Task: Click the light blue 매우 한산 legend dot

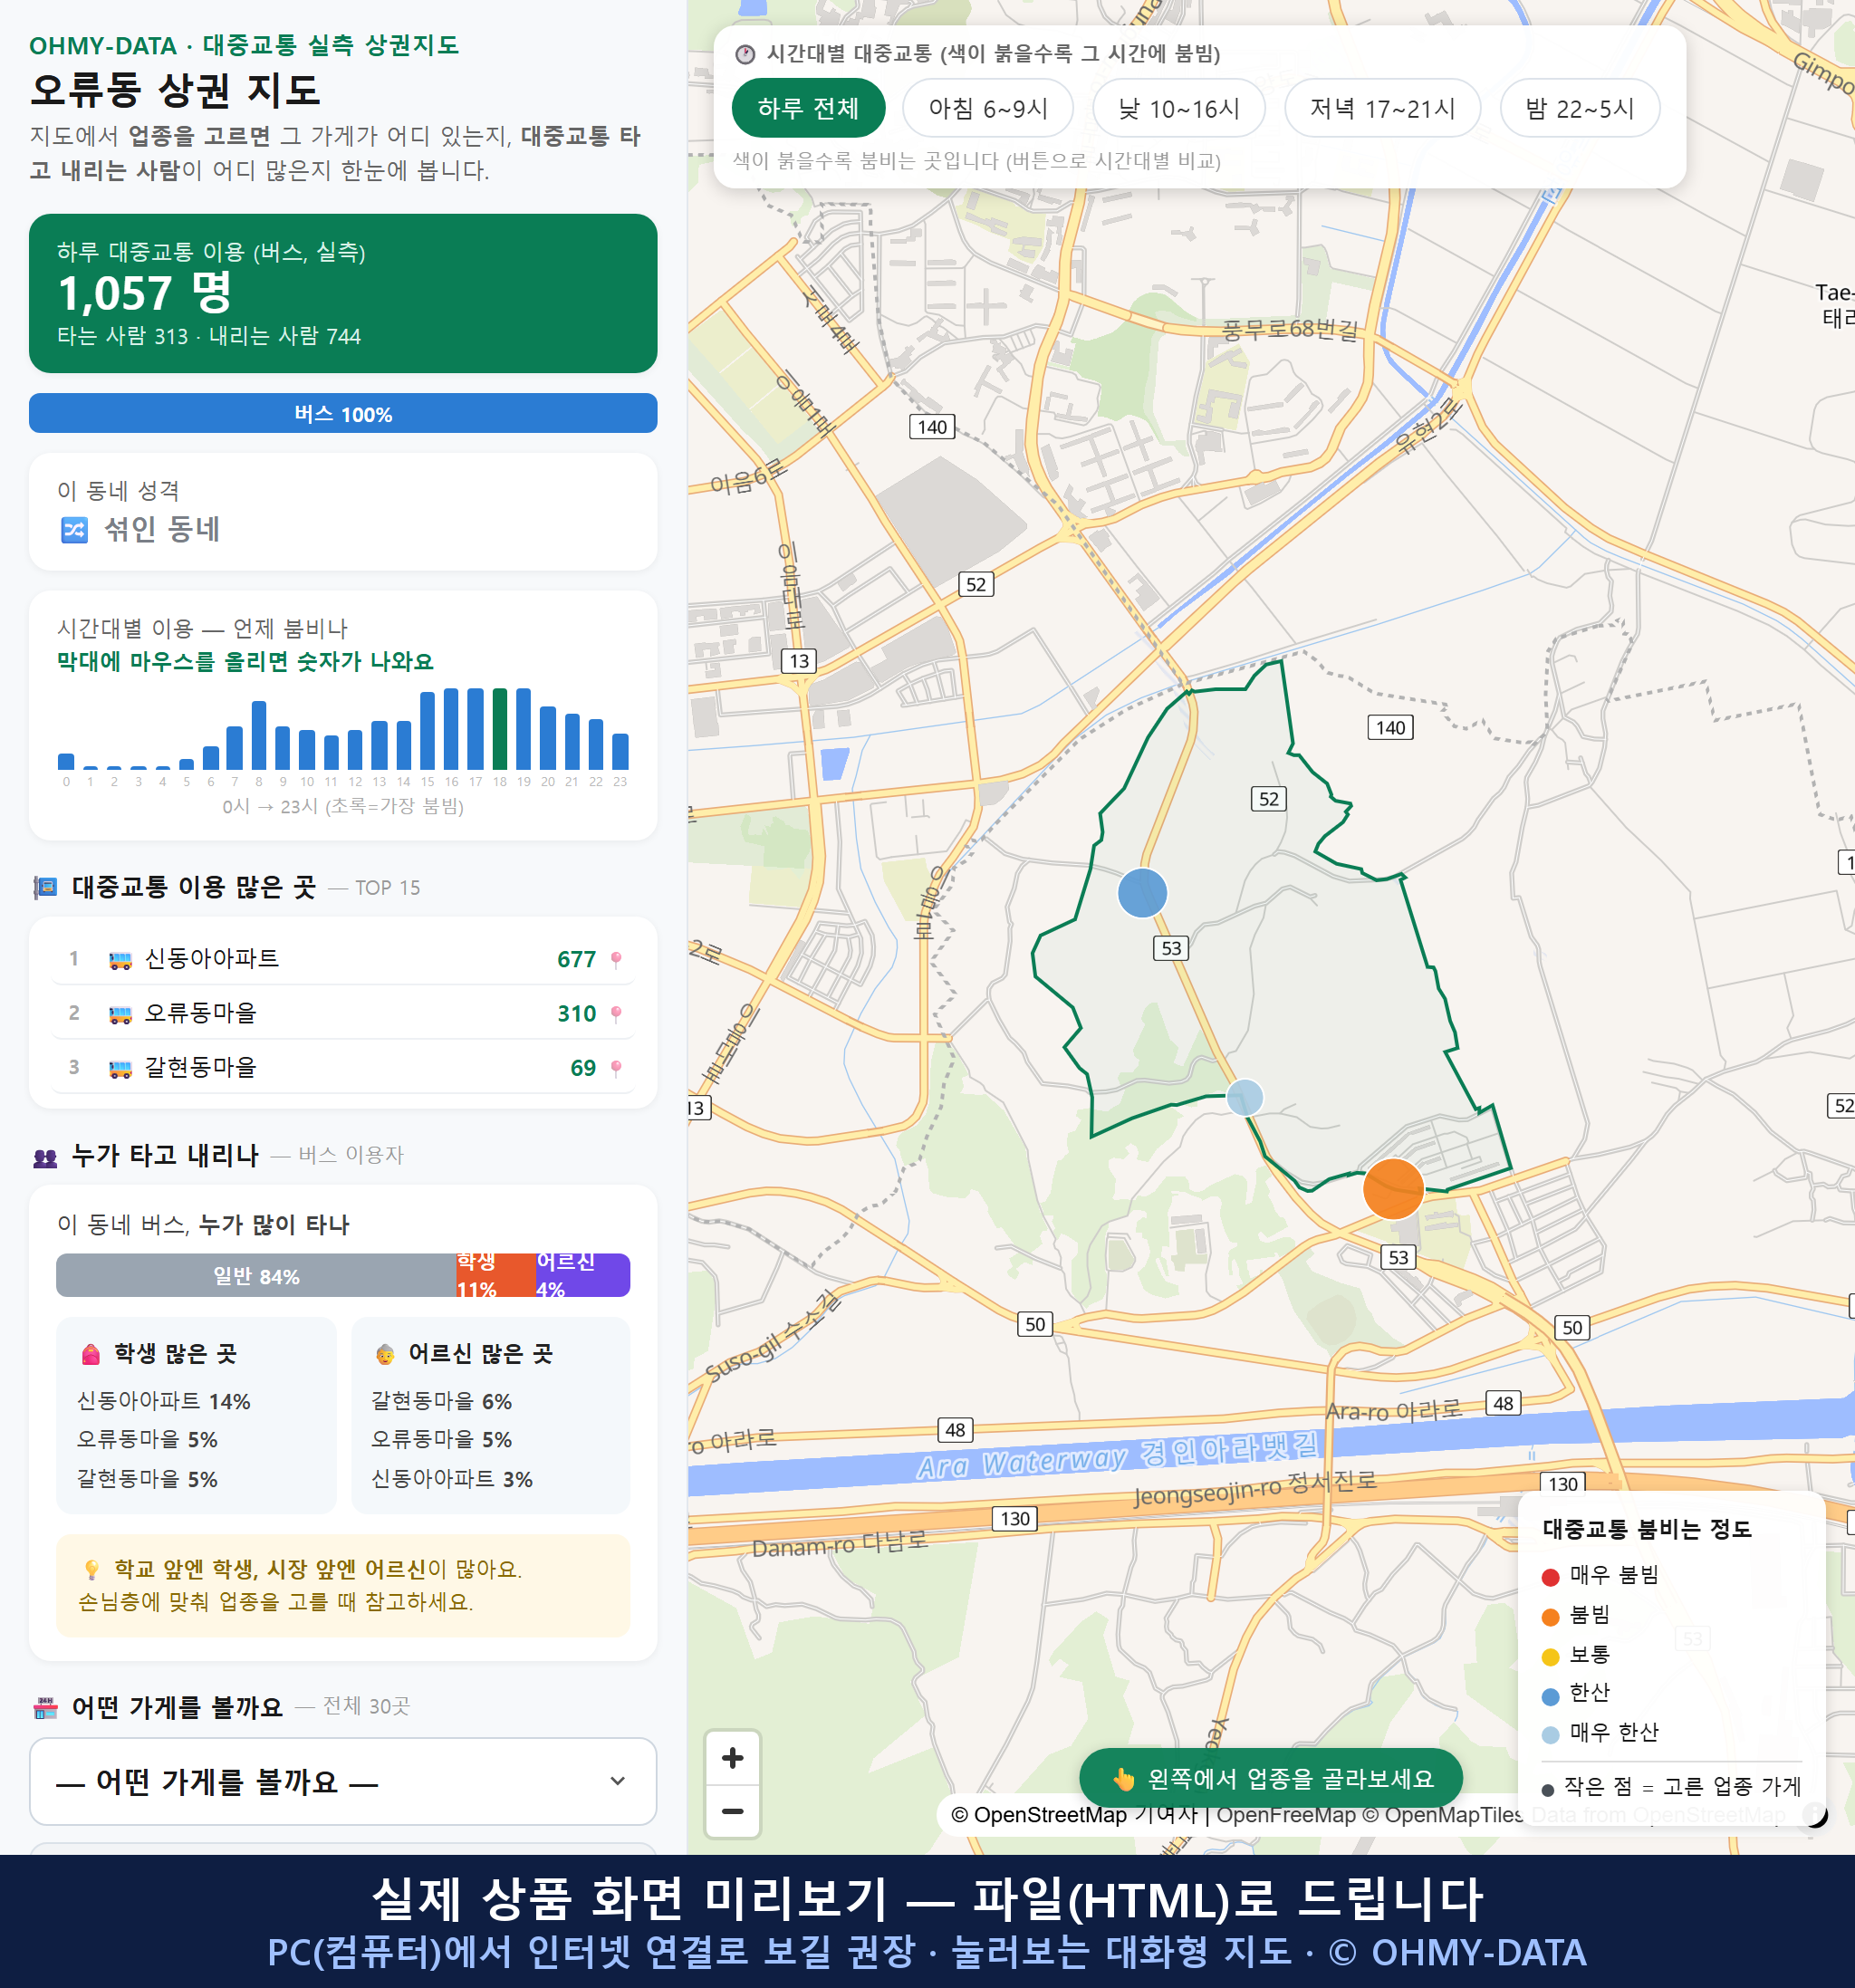Action: (1550, 1735)
